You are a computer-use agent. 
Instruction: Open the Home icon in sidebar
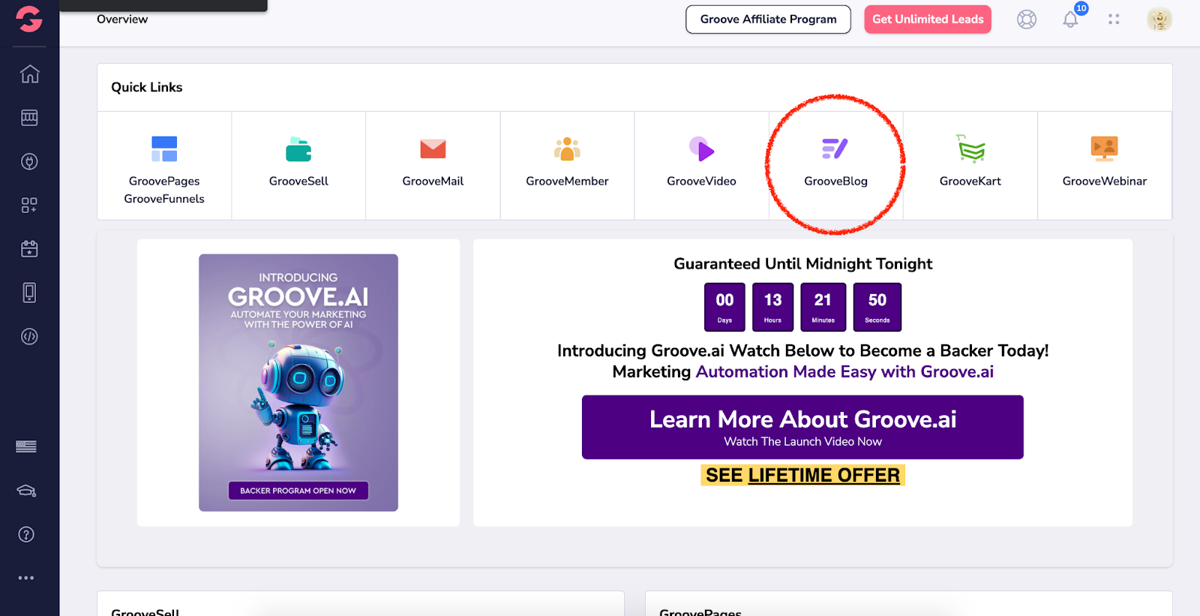(x=29, y=74)
